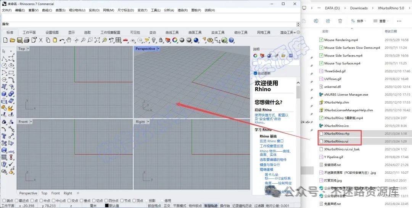Select the Pan hand tool
Image resolution: width=412 pixels, height=208 pixels.
pyautogui.click(x=69, y=40)
